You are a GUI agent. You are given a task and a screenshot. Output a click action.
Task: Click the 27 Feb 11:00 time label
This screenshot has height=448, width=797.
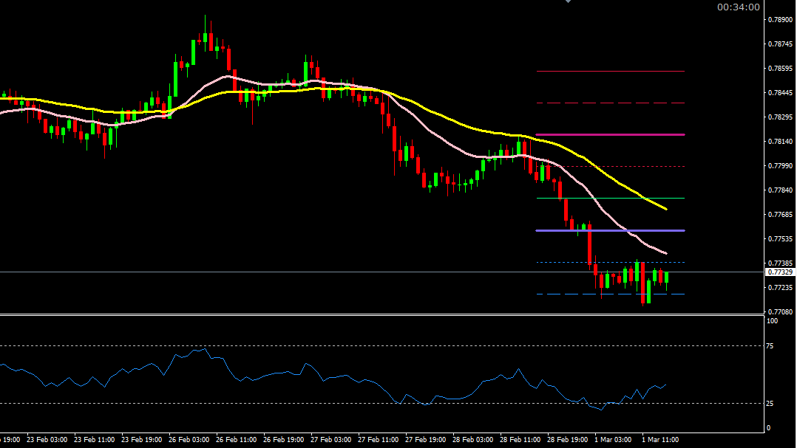pyautogui.click(x=378, y=440)
